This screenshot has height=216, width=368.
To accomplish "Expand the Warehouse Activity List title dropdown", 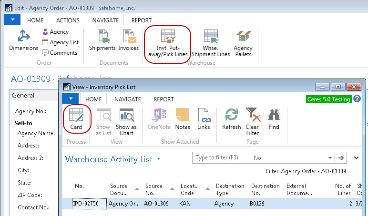I will pyautogui.click(x=158, y=159).
